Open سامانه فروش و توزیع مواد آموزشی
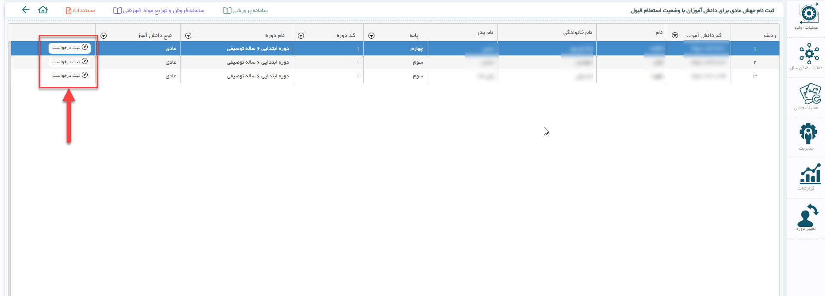The height and width of the screenshot is (296, 825). click(x=159, y=10)
